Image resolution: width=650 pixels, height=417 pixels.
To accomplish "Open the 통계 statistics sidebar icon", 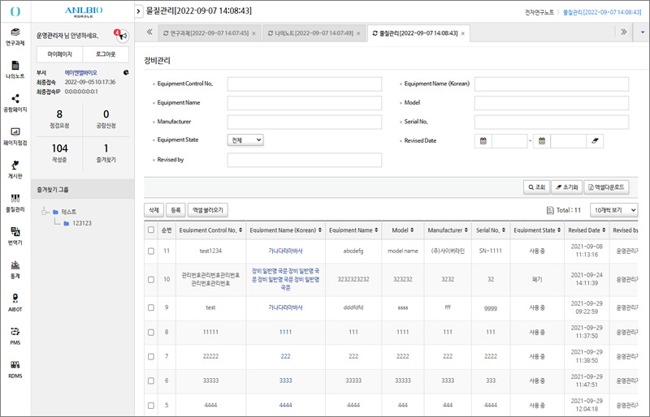I will pos(14,269).
